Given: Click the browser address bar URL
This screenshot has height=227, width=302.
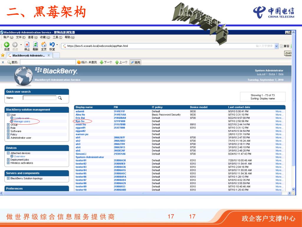Looking at the screenshot, I should [x=97, y=46].
